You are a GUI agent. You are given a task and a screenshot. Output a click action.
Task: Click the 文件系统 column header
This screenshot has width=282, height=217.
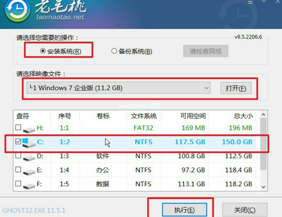(144, 116)
